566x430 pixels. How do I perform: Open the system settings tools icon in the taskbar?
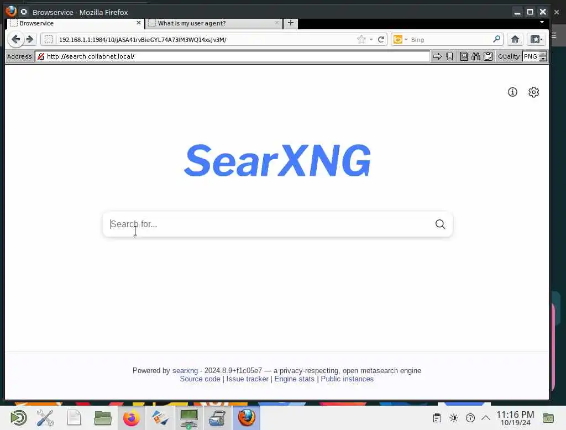[45, 418]
